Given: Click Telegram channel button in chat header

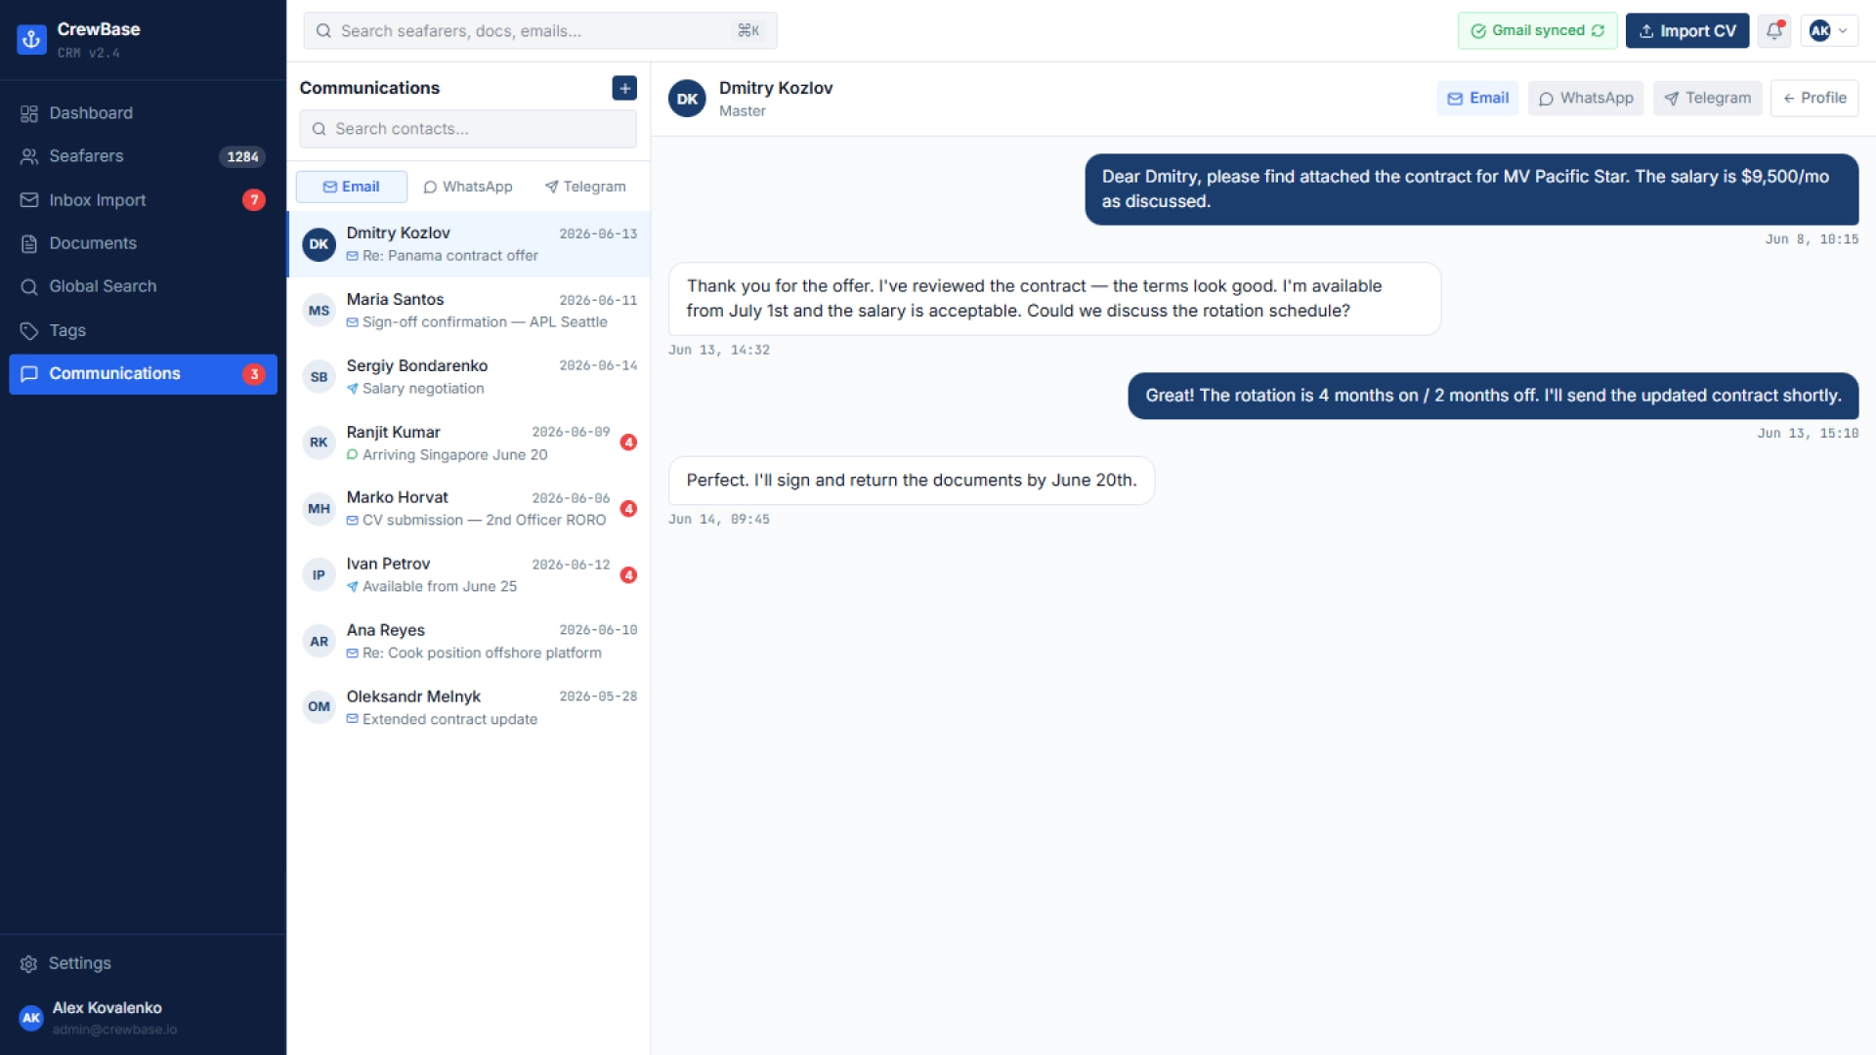Looking at the screenshot, I should [1708, 99].
